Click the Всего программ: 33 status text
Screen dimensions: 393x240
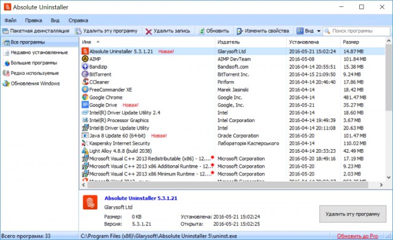tap(26, 236)
